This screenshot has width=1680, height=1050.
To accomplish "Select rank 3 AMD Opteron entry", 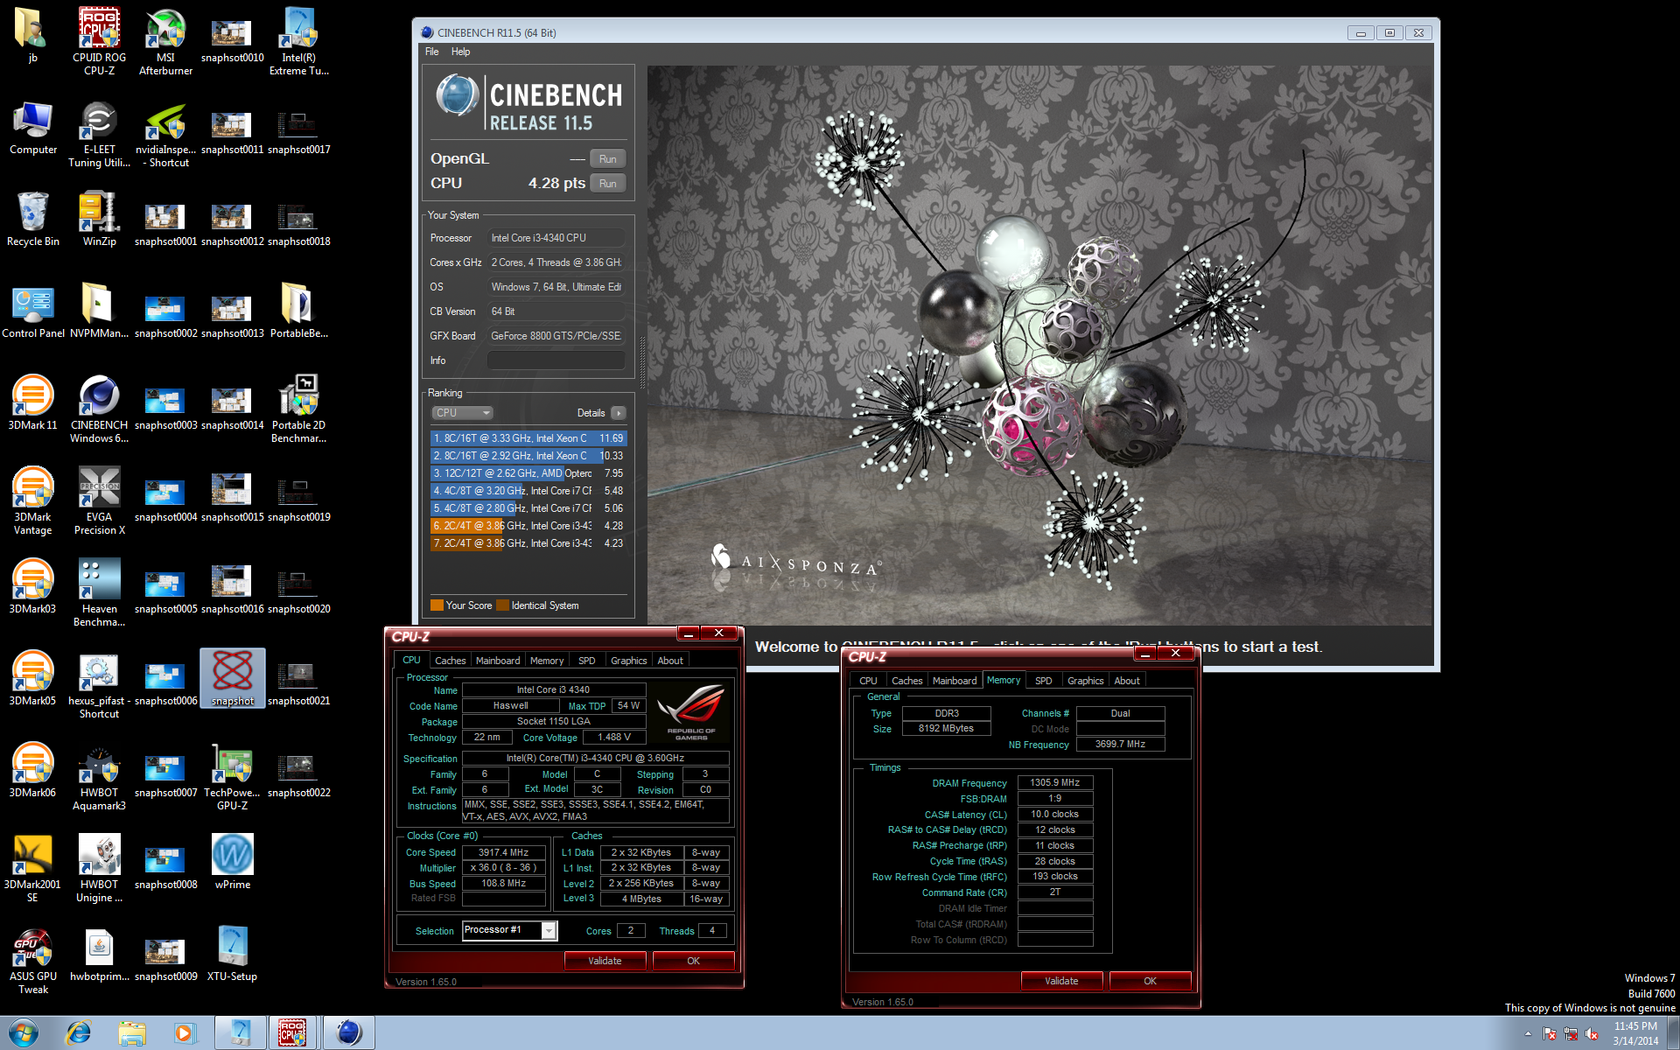I will click(528, 473).
